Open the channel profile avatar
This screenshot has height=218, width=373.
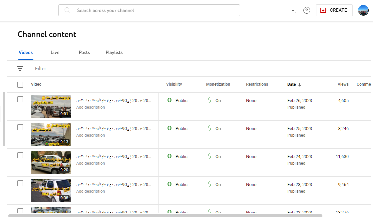[363, 10]
